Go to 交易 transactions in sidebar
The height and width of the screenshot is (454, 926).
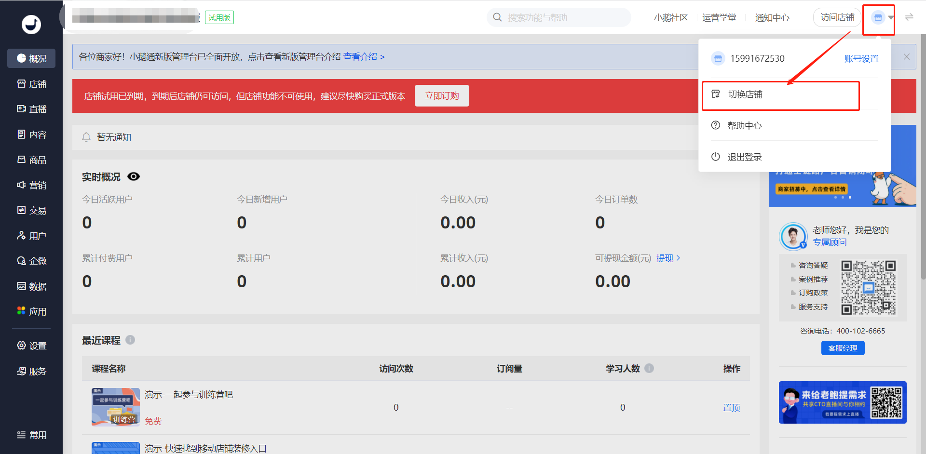[31, 211]
